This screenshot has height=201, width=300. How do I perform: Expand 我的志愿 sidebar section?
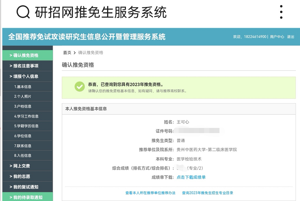pos(28,177)
